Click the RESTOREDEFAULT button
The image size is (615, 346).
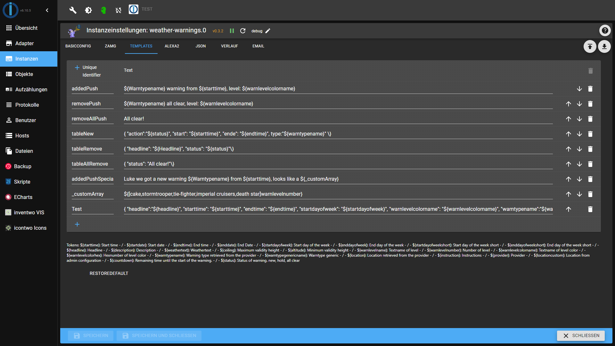109,273
